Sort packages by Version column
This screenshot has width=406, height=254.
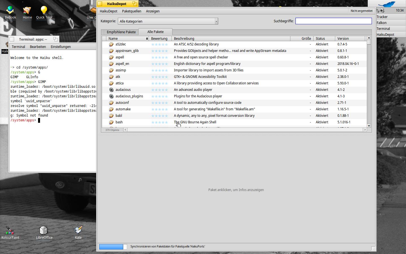click(x=350, y=38)
